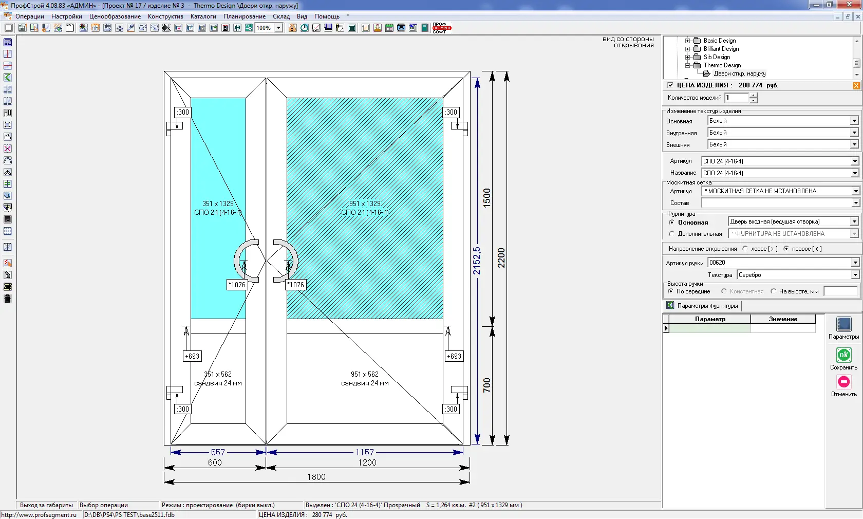This screenshot has width=863, height=519.
Task: Click the calculator icon atop the left sidebar
Action: click(x=8, y=42)
